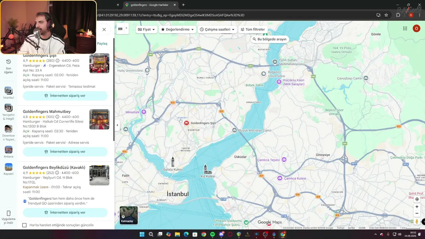Open the Yenişehir & İnegöl shortcut
The height and width of the screenshot is (239, 425).
click(x=8, y=112)
